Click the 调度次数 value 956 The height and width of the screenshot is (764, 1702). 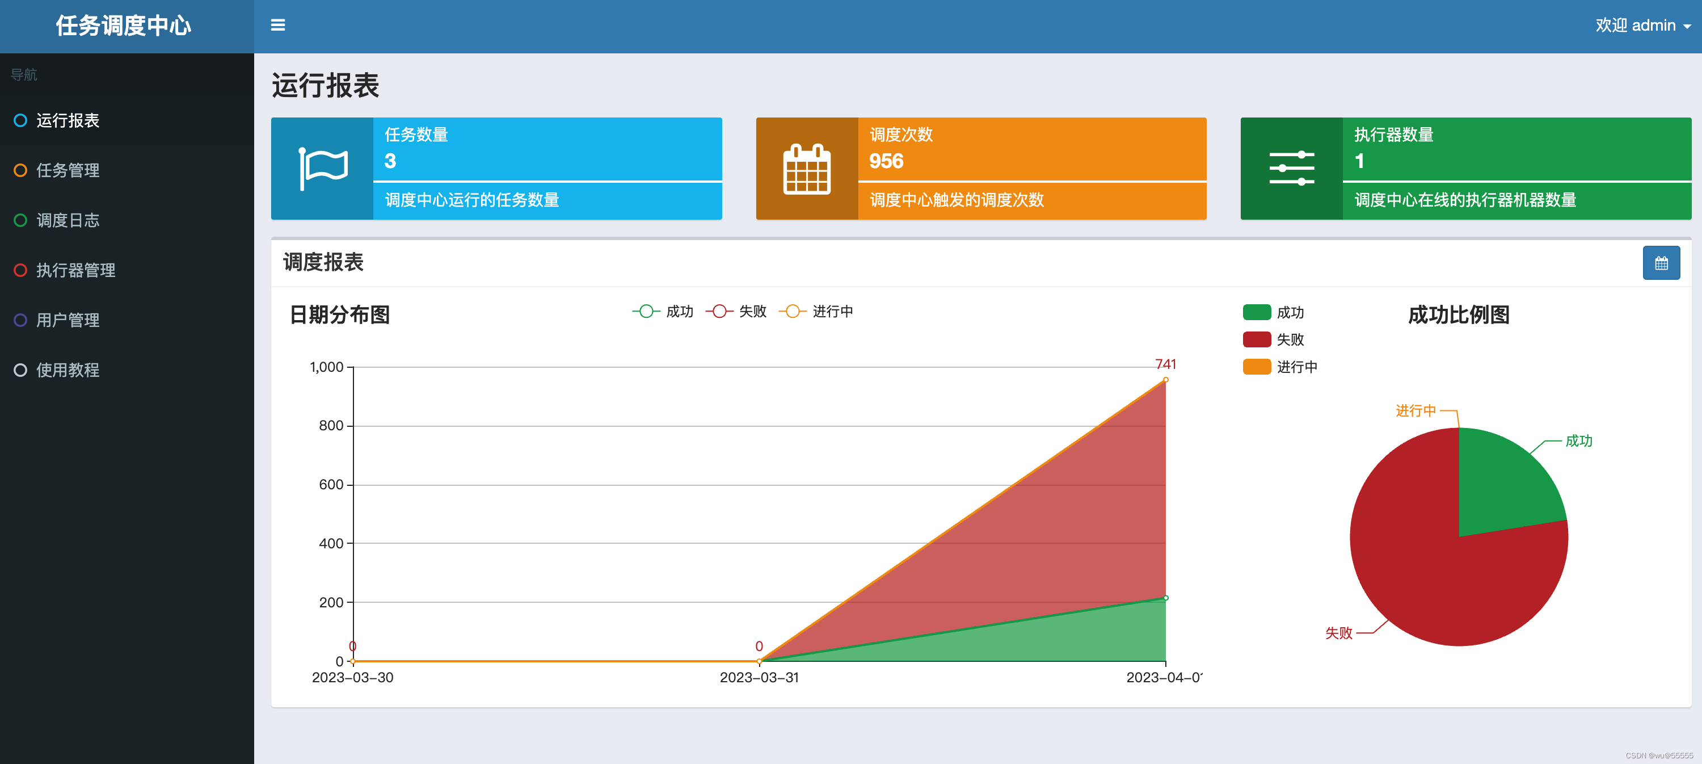886,161
